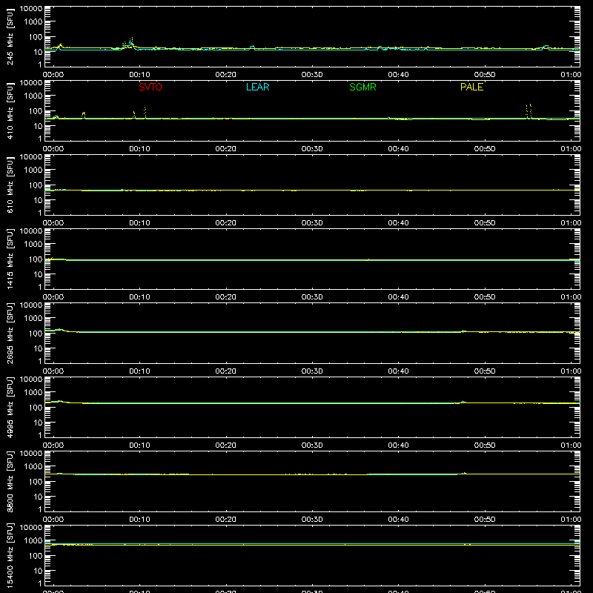The height and width of the screenshot is (593, 593).
Task: Select the 410 MHz [SFU] axis title
Action: [10, 111]
